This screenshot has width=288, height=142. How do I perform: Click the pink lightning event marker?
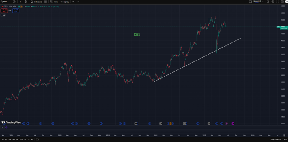(x=226, y=124)
